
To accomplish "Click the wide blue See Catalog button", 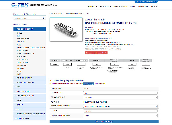I will coord(104,122).
